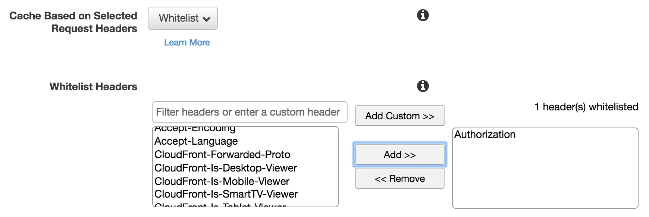Click info icon beside Whitelist Headers
The height and width of the screenshot is (217, 649).
coord(423,86)
